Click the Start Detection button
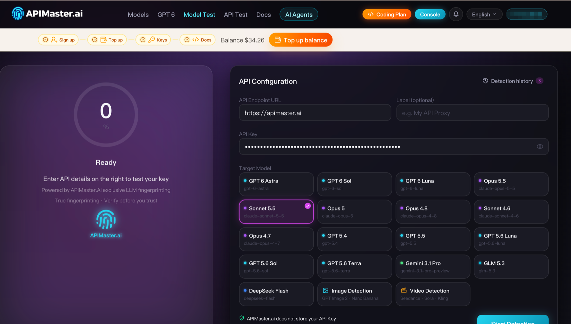Image resolution: width=571 pixels, height=324 pixels. [513, 320]
